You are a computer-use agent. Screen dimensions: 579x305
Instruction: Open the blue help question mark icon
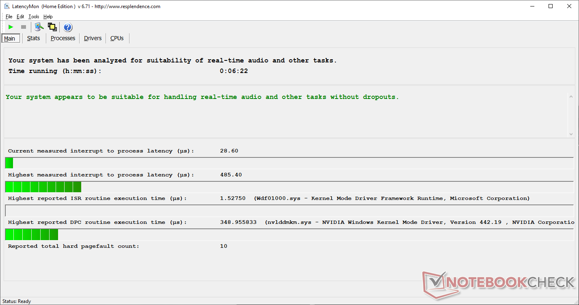tap(68, 27)
